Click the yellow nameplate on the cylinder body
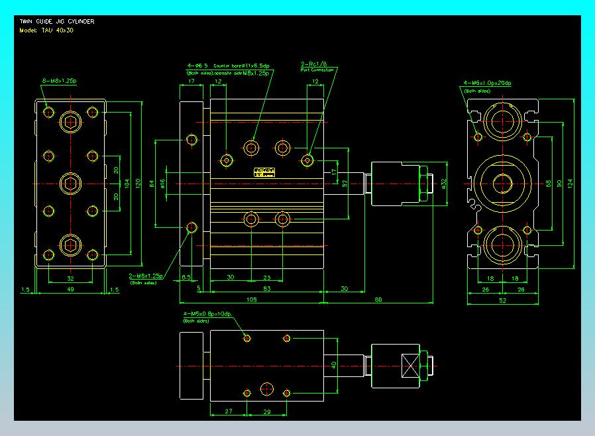Image resolution: width=595 pixels, height=436 pixels. (264, 172)
